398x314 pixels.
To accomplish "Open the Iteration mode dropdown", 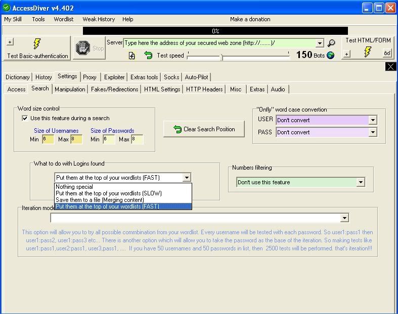I will [x=344, y=218].
